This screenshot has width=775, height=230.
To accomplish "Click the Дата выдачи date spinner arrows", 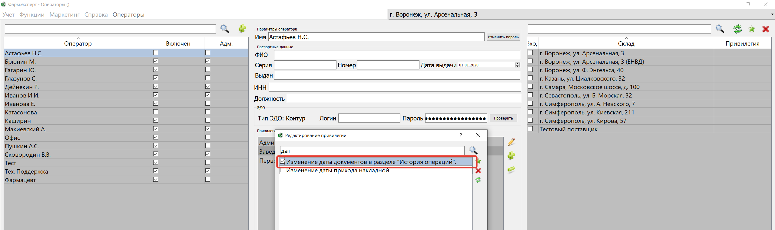I will (517, 65).
